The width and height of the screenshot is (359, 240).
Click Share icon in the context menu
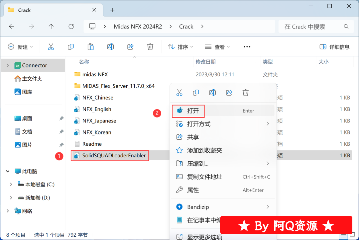coord(229,93)
